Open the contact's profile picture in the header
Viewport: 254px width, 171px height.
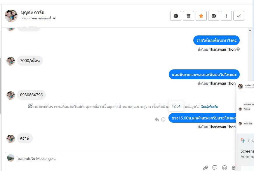(11, 16)
